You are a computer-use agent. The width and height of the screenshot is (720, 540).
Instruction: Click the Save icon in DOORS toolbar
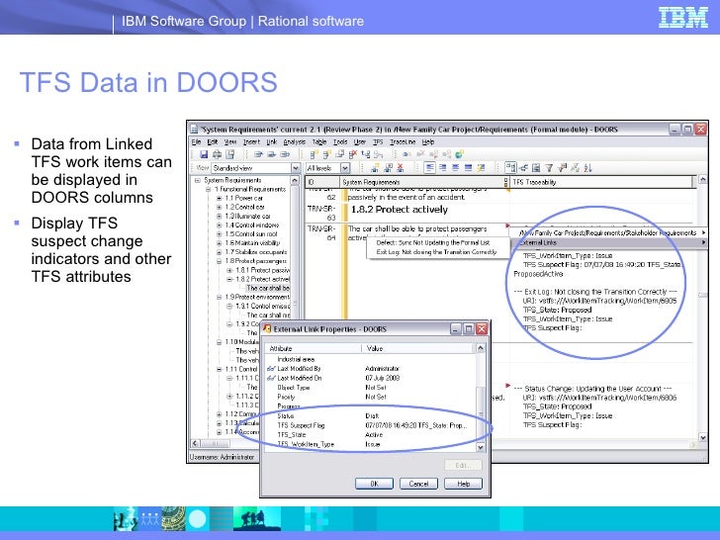click(204, 154)
